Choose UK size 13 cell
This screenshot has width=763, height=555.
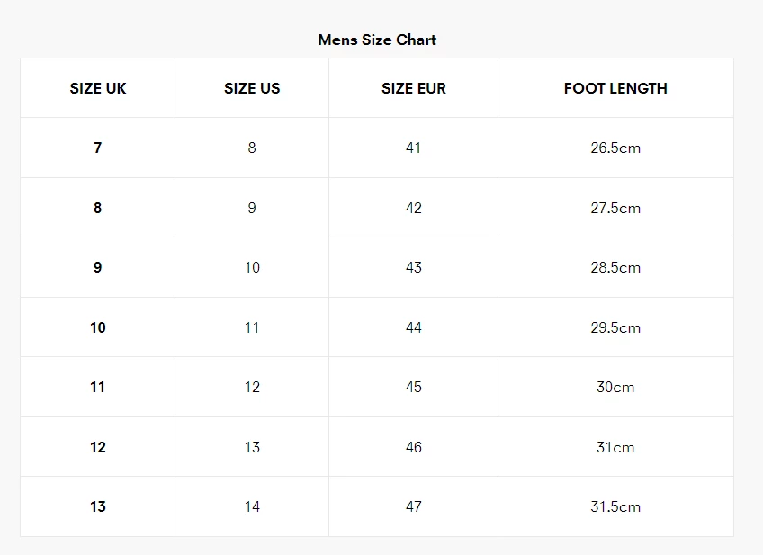(x=98, y=506)
